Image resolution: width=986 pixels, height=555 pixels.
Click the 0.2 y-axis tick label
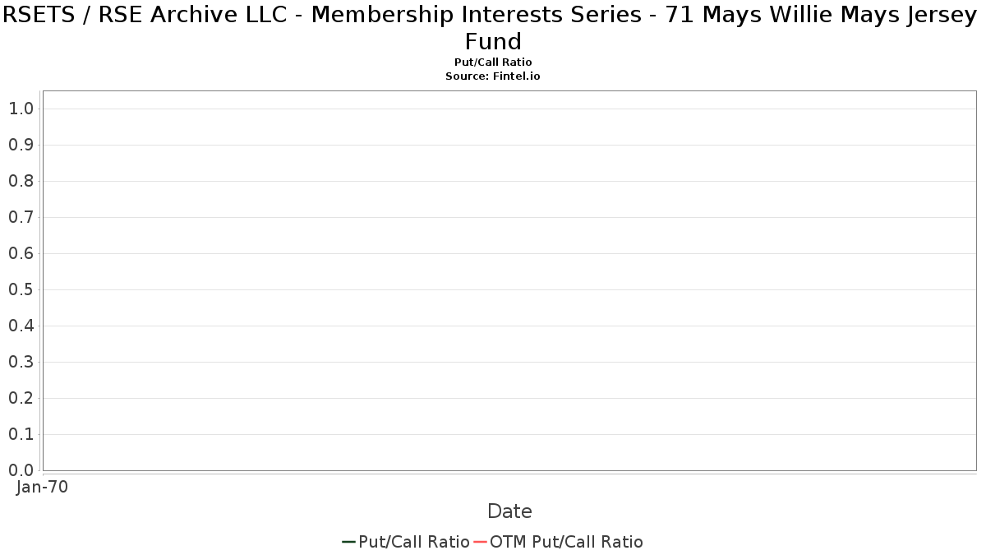21,398
